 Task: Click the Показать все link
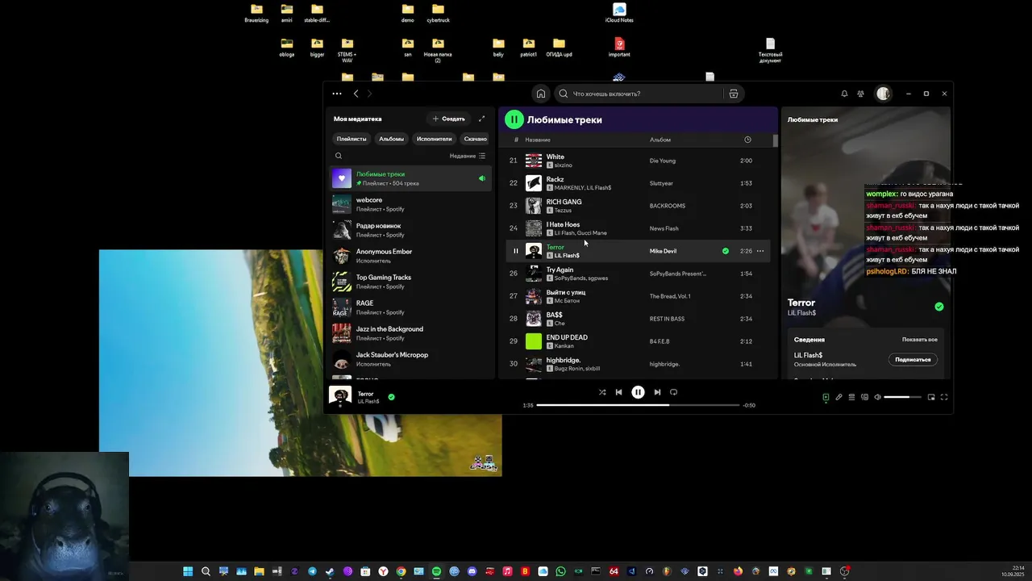(919, 340)
